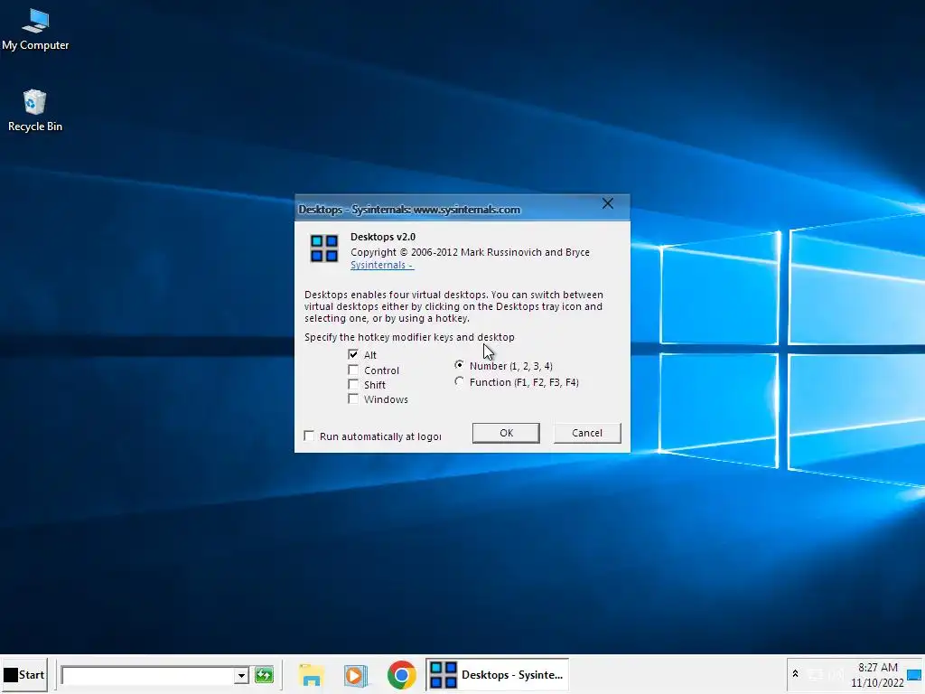
Task: Select Number (1, 2, 3, 4) radio option
Action: click(459, 365)
